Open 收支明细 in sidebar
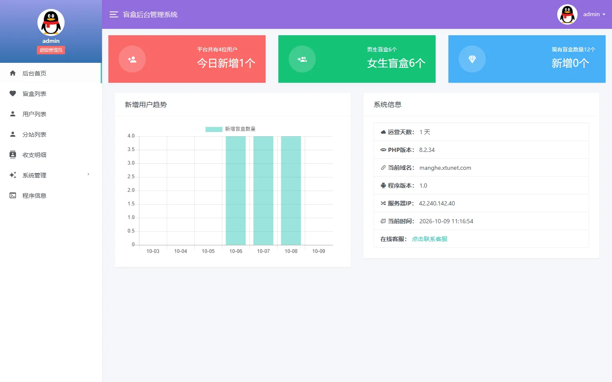612x382 pixels. [51, 154]
